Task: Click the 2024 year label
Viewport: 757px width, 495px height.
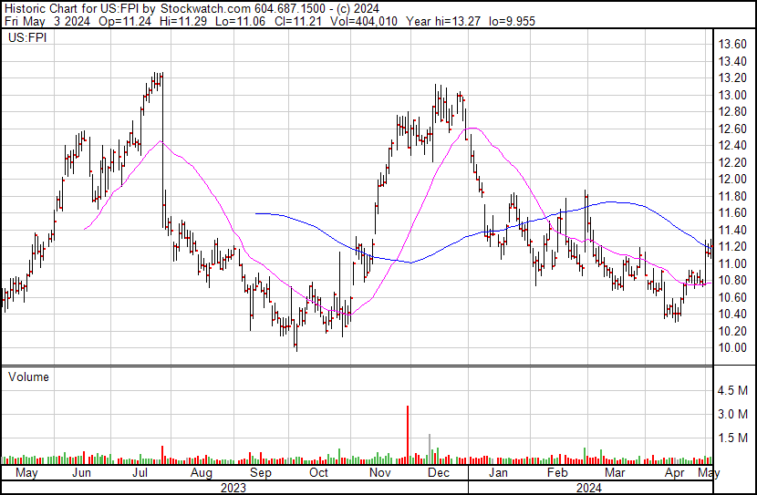Action: pyautogui.click(x=589, y=488)
